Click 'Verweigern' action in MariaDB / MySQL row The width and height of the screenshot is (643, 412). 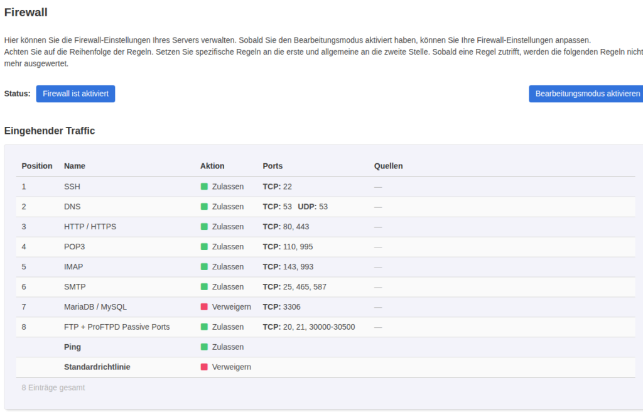(x=232, y=306)
